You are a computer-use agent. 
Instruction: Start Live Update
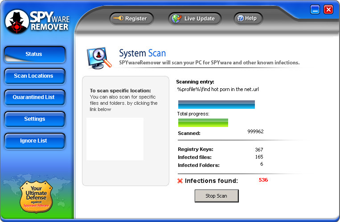point(195,19)
